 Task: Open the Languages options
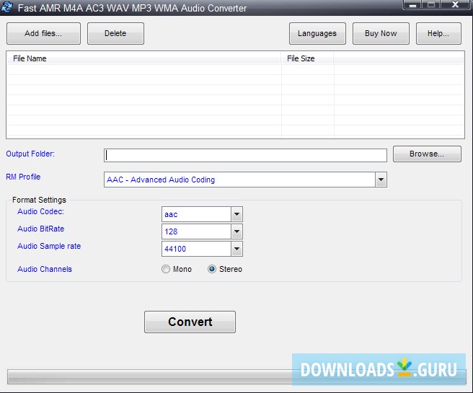point(317,33)
